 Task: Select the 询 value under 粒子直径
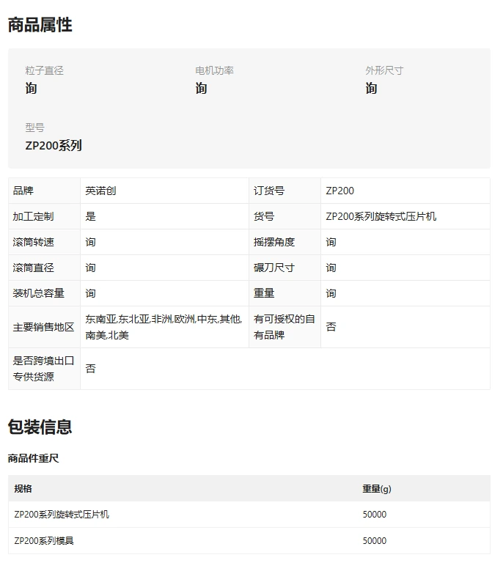(31, 88)
